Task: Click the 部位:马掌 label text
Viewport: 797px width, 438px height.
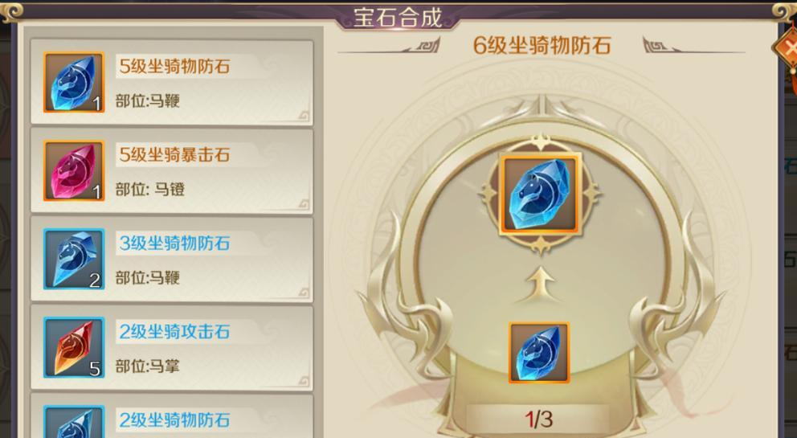Action: pos(147,366)
